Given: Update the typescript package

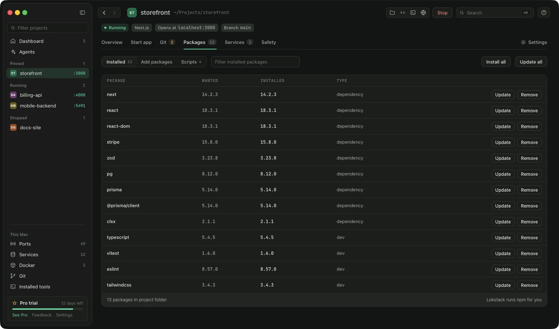Looking at the screenshot, I should (x=503, y=237).
